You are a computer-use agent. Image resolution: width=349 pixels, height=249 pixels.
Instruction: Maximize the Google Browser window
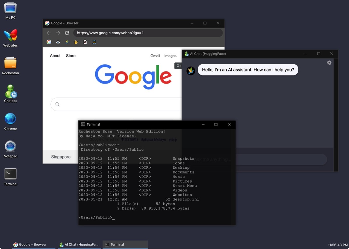click(205, 23)
